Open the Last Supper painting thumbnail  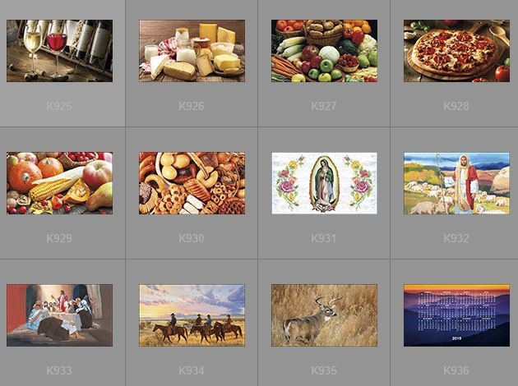(x=59, y=315)
